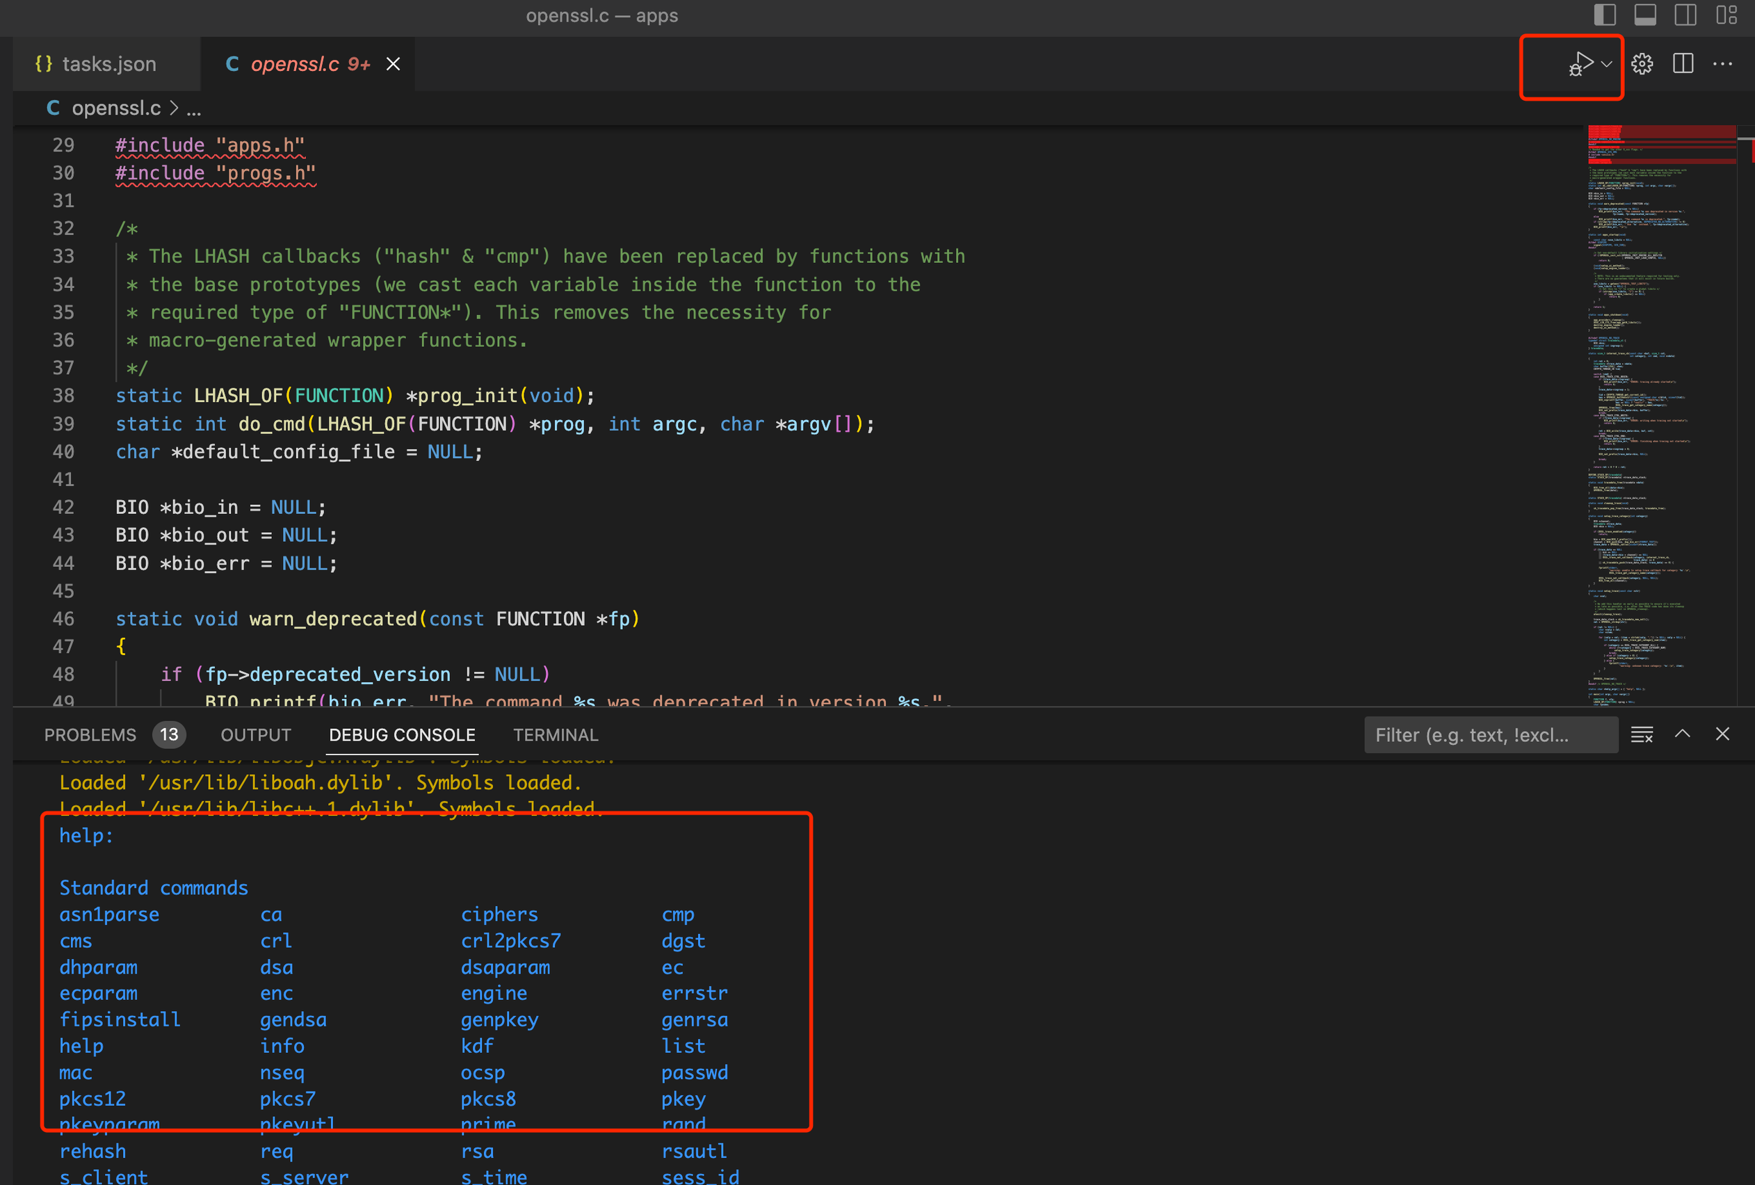Switch to the OUTPUT panel tab
The width and height of the screenshot is (1755, 1185).
(255, 735)
